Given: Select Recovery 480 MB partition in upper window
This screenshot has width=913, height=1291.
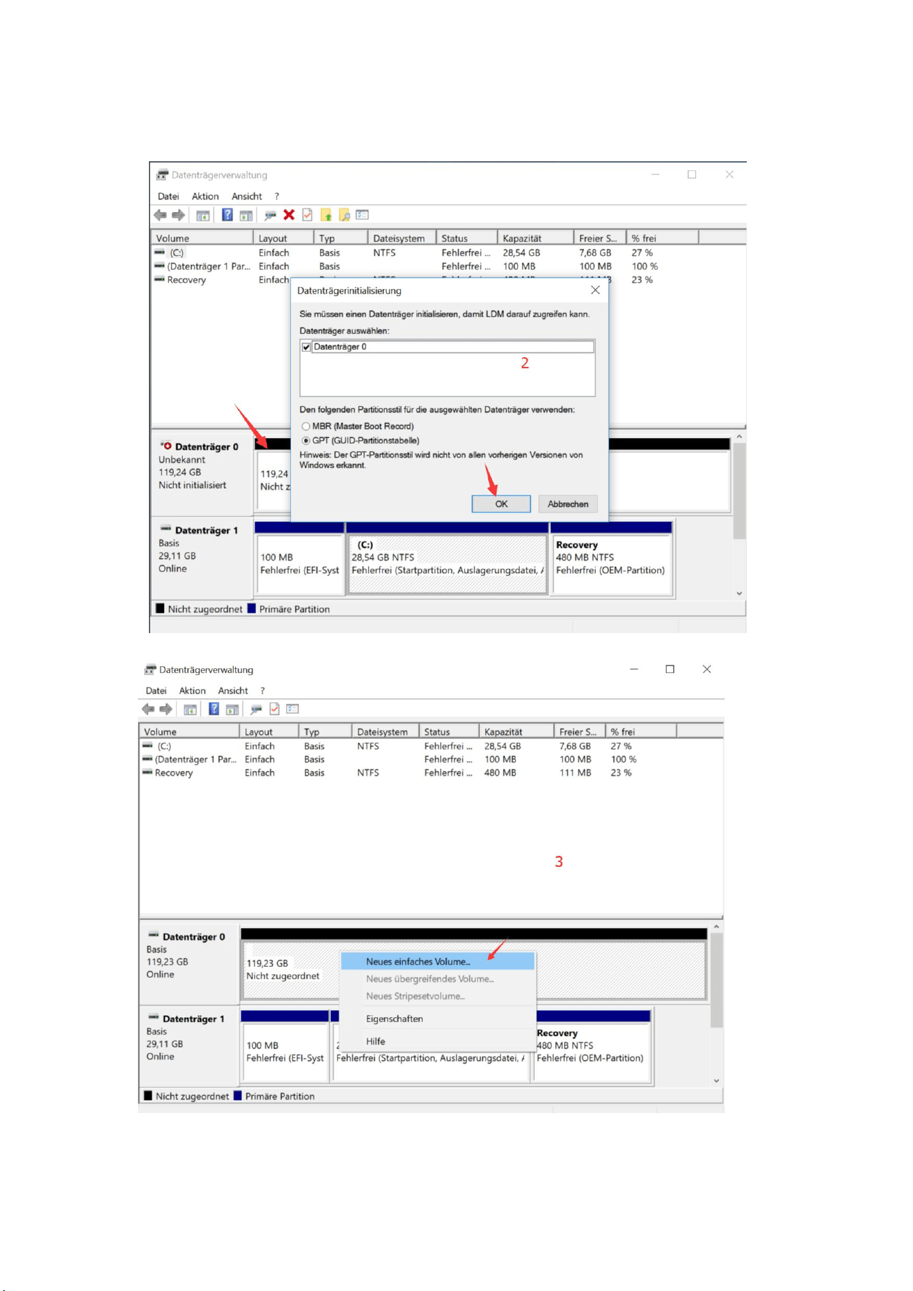Looking at the screenshot, I should click(612, 563).
